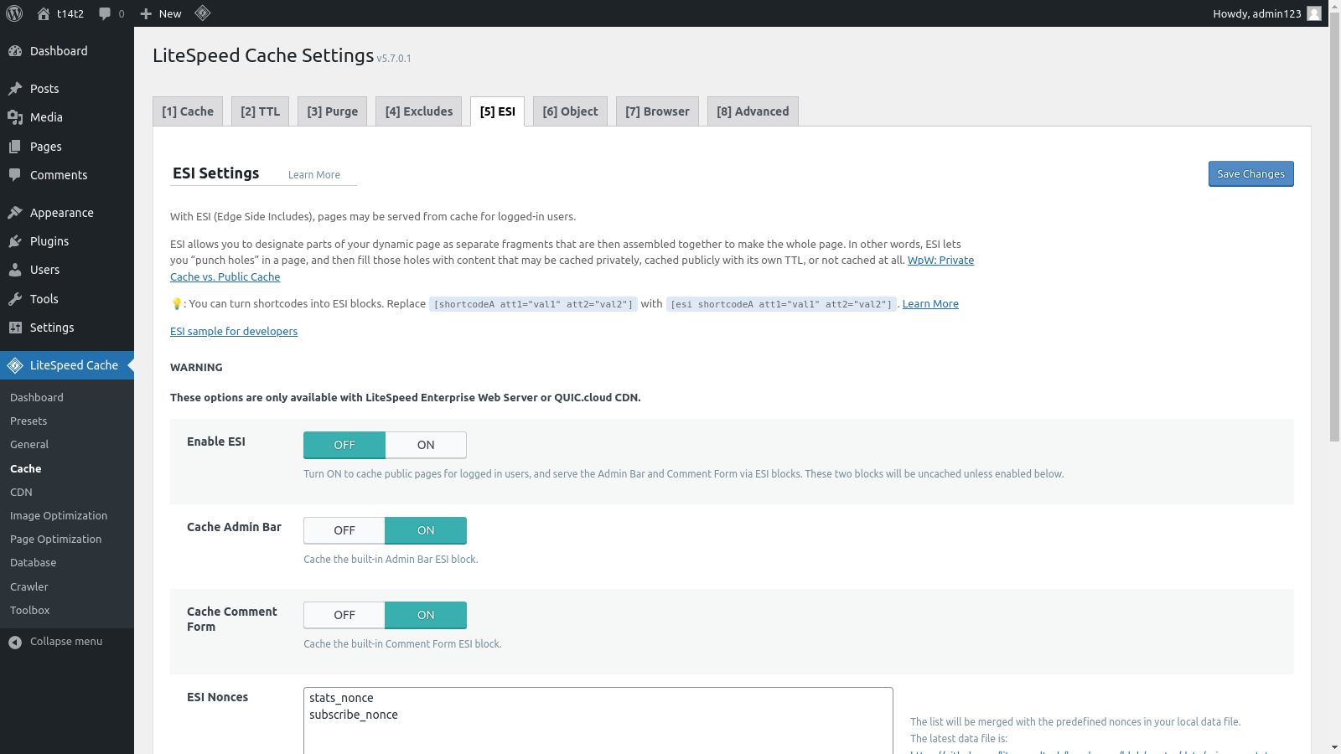Switch to the [8] Advanced tab
Screen dimensions: 1341x754
752,111
